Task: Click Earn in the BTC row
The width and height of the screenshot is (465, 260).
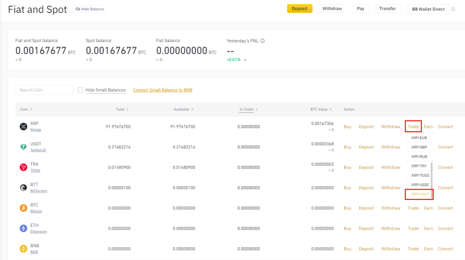Action: pos(428,208)
